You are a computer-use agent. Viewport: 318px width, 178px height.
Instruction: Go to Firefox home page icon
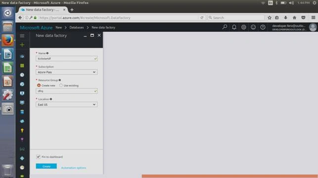(294, 18)
